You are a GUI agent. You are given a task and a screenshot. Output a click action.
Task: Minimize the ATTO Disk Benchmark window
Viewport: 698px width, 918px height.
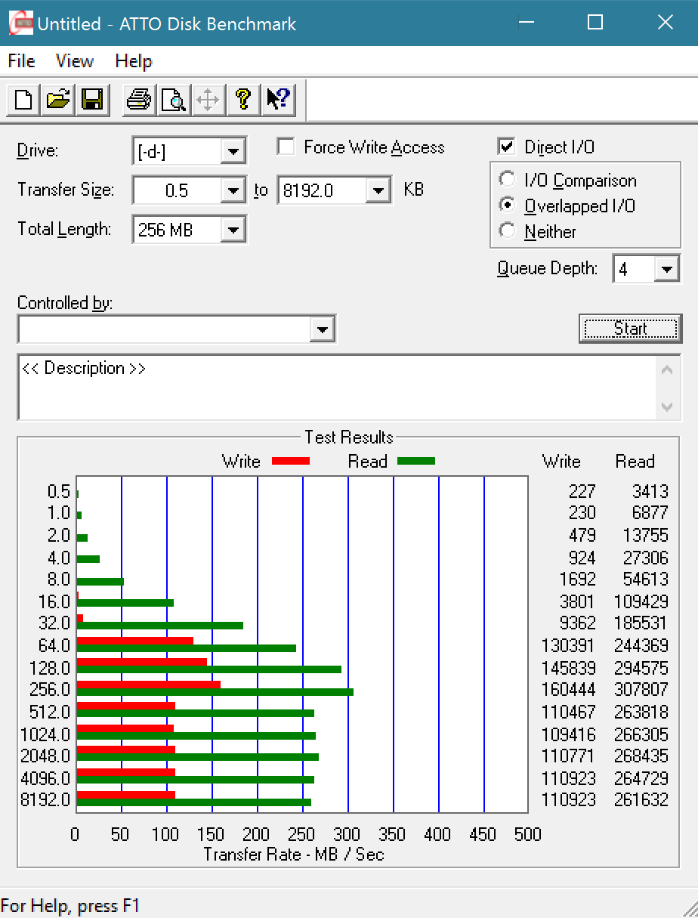[x=525, y=23]
